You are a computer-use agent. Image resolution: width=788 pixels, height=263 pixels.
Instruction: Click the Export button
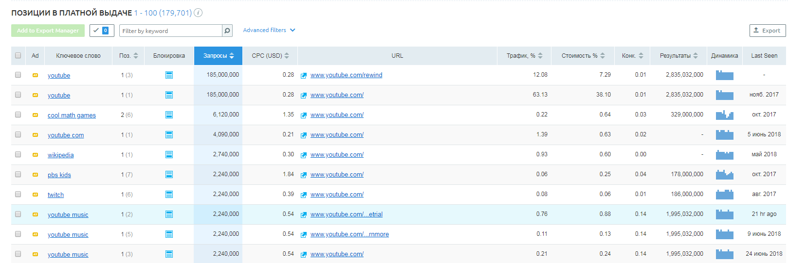[767, 31]
